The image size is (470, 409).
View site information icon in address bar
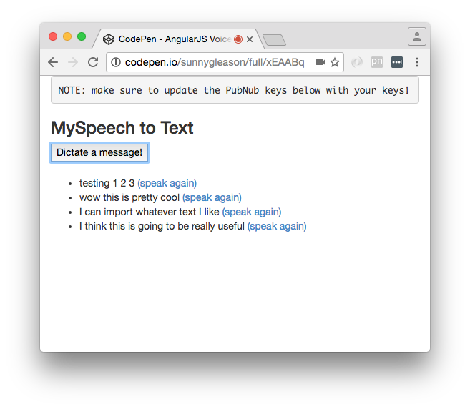(x=117, y=62)
